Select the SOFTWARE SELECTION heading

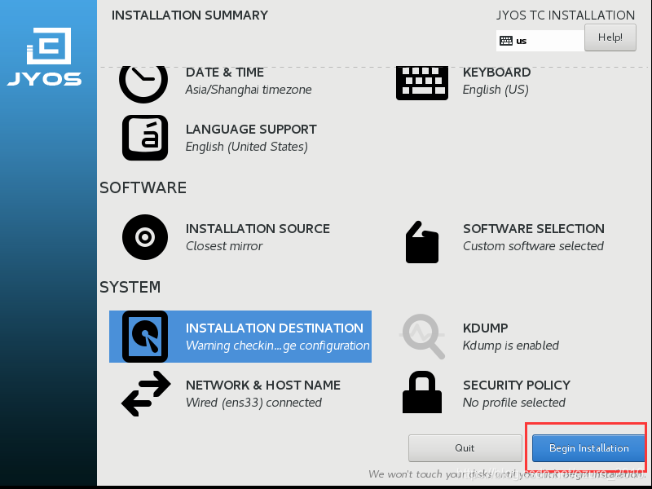click(x=534, y=229)
